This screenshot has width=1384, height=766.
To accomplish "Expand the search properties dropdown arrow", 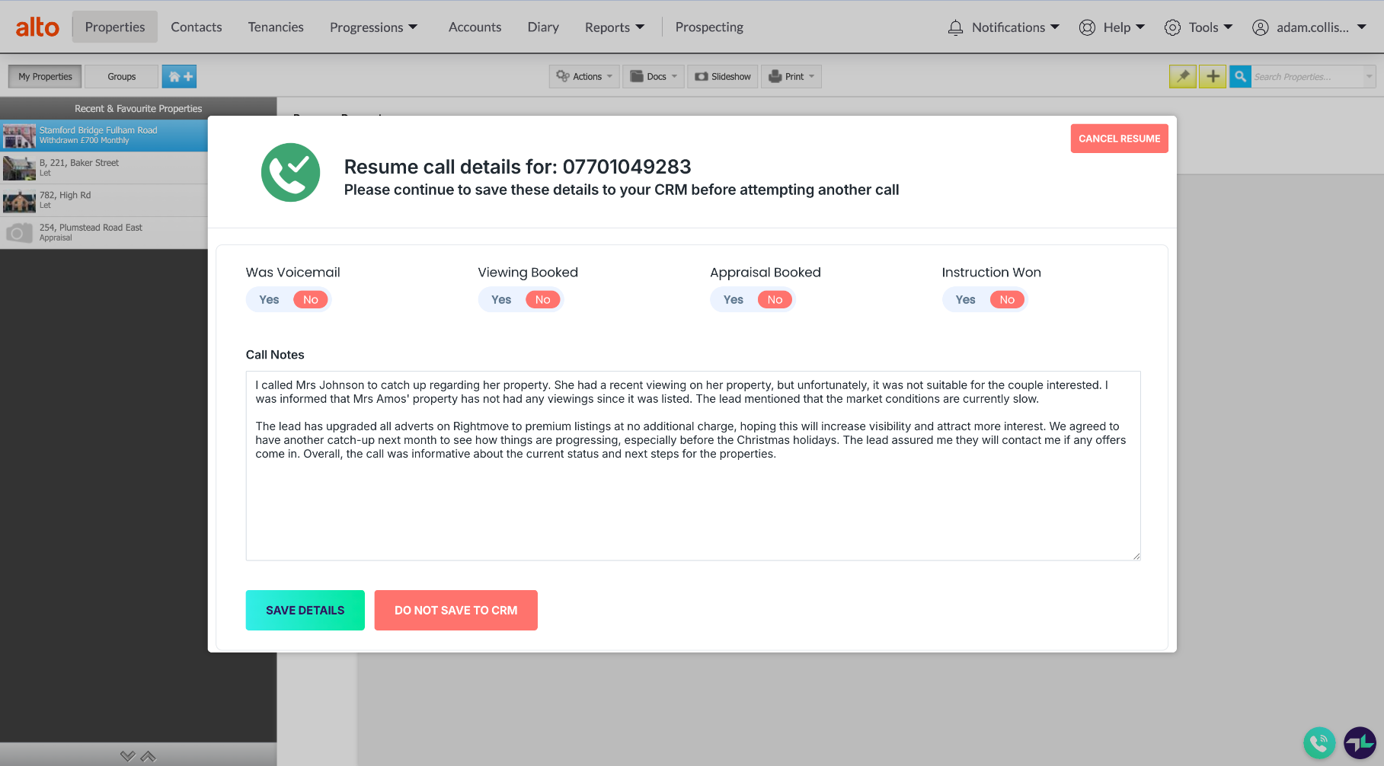I will (x=1369, y=76).
